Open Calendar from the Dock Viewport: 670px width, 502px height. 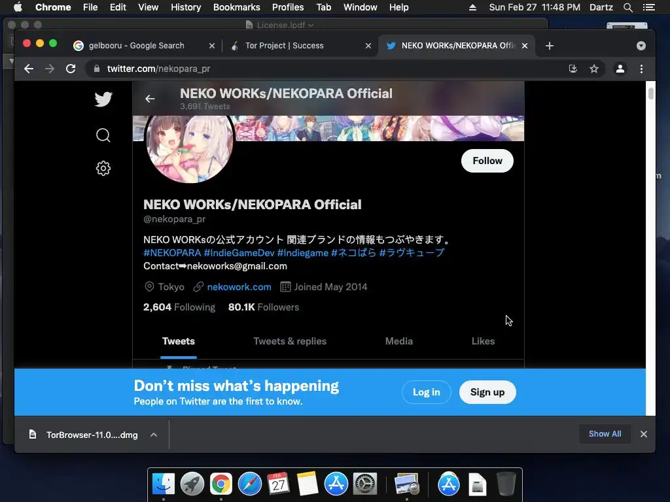tap(278, 484)
